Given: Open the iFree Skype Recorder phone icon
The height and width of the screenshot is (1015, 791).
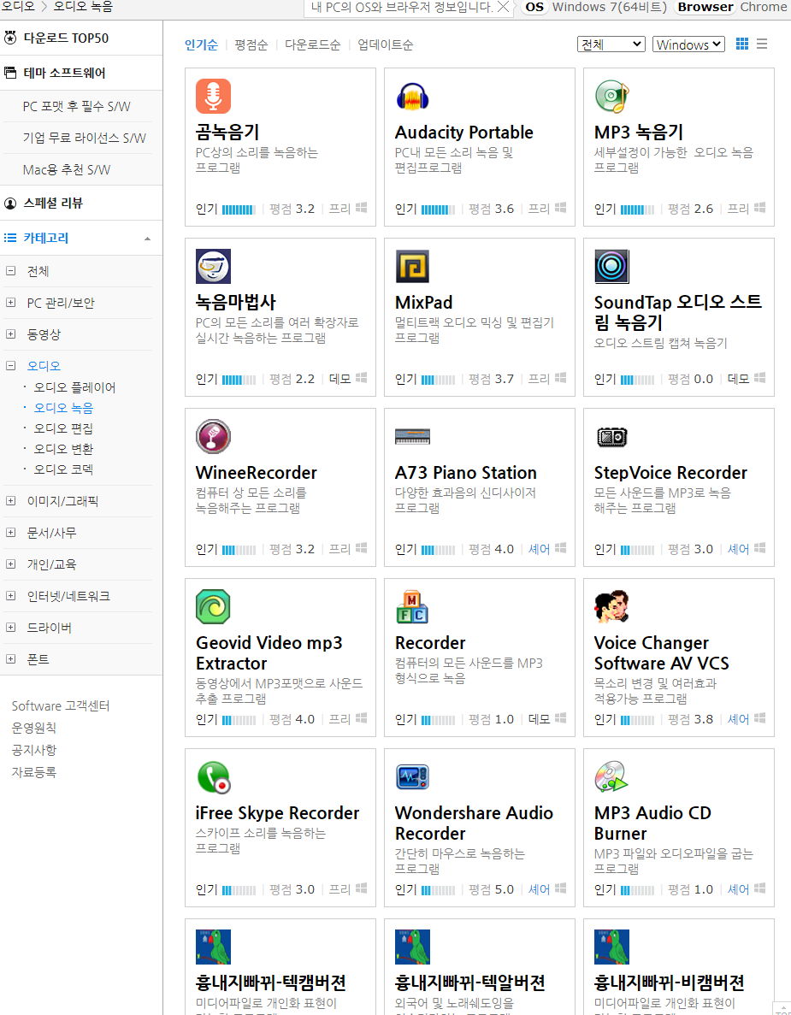Looking at the screenshot, I should [213, 776].
